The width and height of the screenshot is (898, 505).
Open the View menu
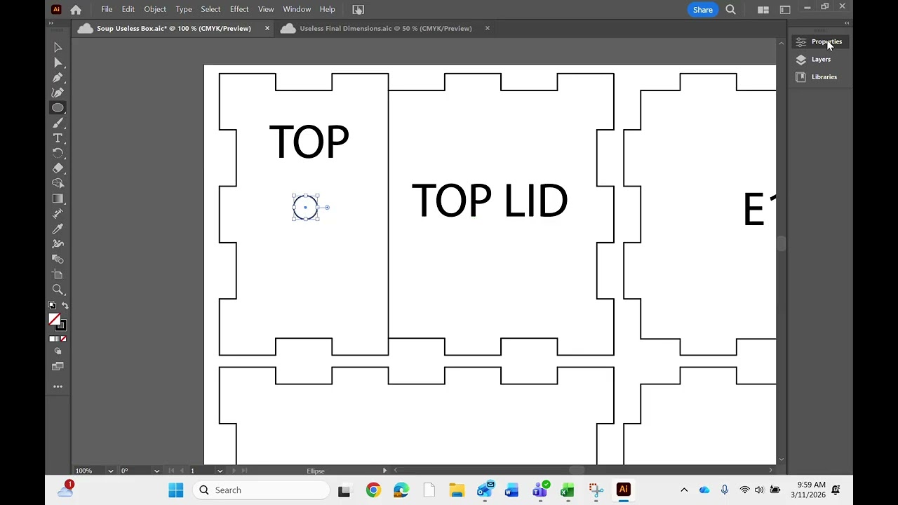click(x=266, y=9)
